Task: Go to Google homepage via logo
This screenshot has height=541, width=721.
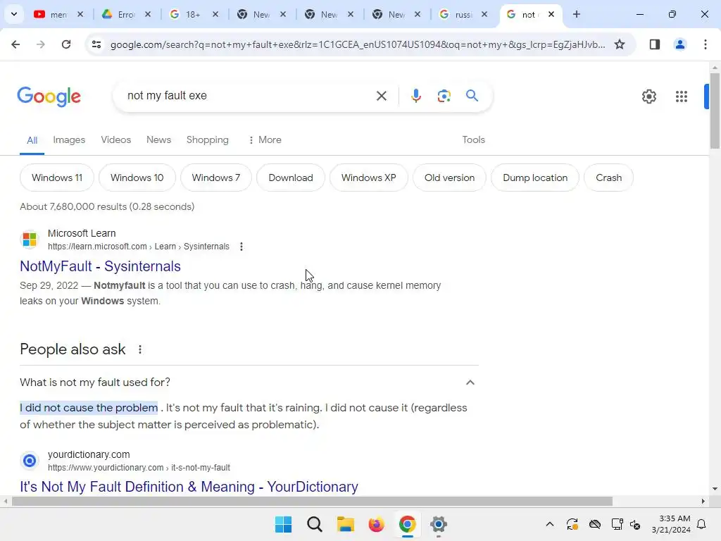Action: pos(49,97)
